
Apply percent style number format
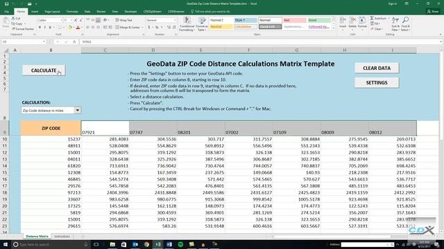157,28
